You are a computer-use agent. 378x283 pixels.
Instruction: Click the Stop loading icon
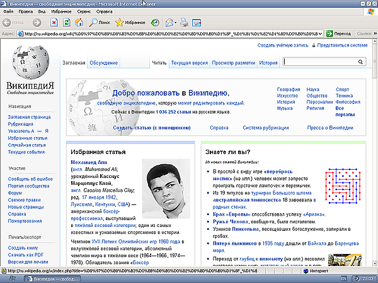pyautogui.click(x=55, y=22)
